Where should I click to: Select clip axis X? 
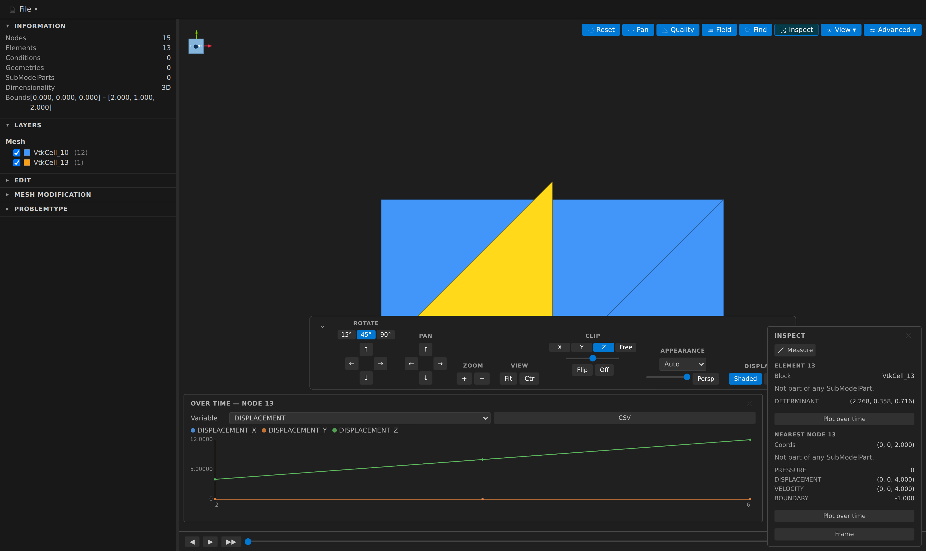click(560, 347)
